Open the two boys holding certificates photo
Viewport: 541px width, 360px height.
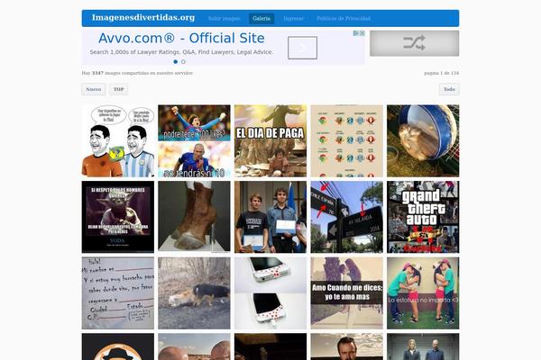point(270,217)
